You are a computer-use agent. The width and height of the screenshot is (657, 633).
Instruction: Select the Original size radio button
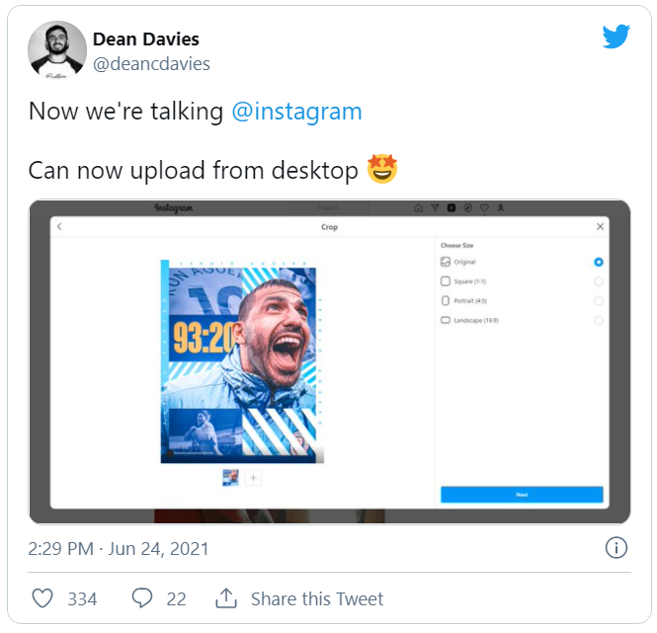pyautogui.click(x=599, y=262)
